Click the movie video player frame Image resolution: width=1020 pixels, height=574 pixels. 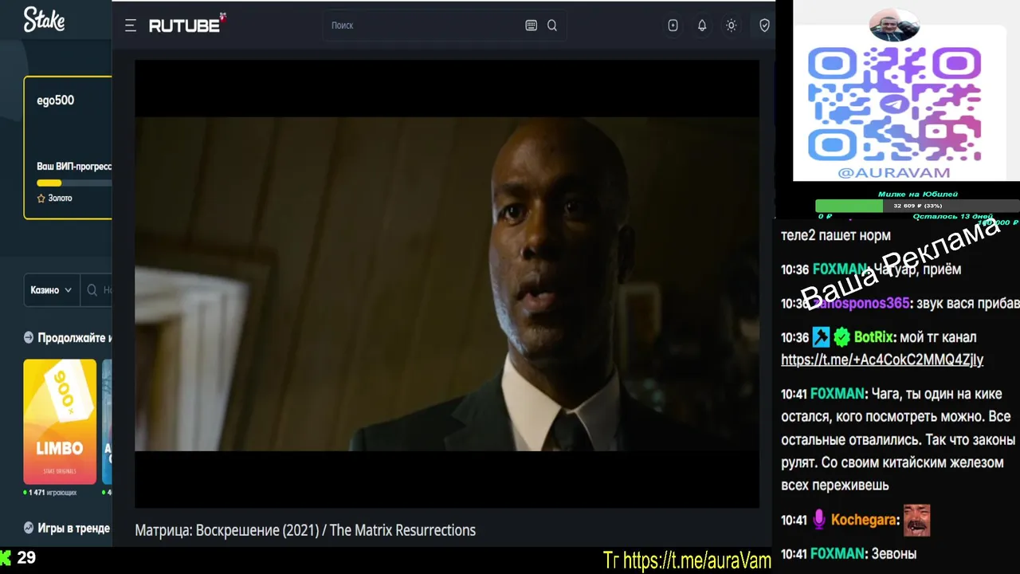[x=447, y=284]
